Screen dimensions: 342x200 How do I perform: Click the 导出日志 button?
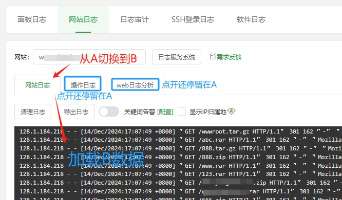pyautogui.click(x=76, y=112)
